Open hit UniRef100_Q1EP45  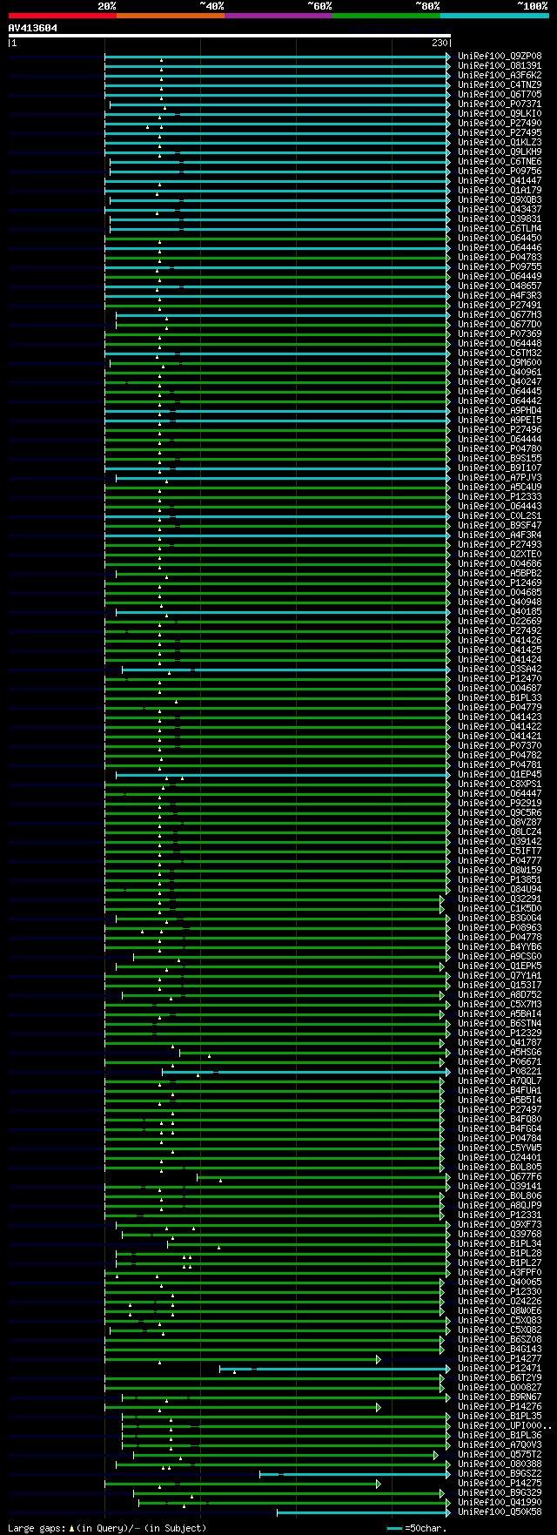(x=500, y=775)
